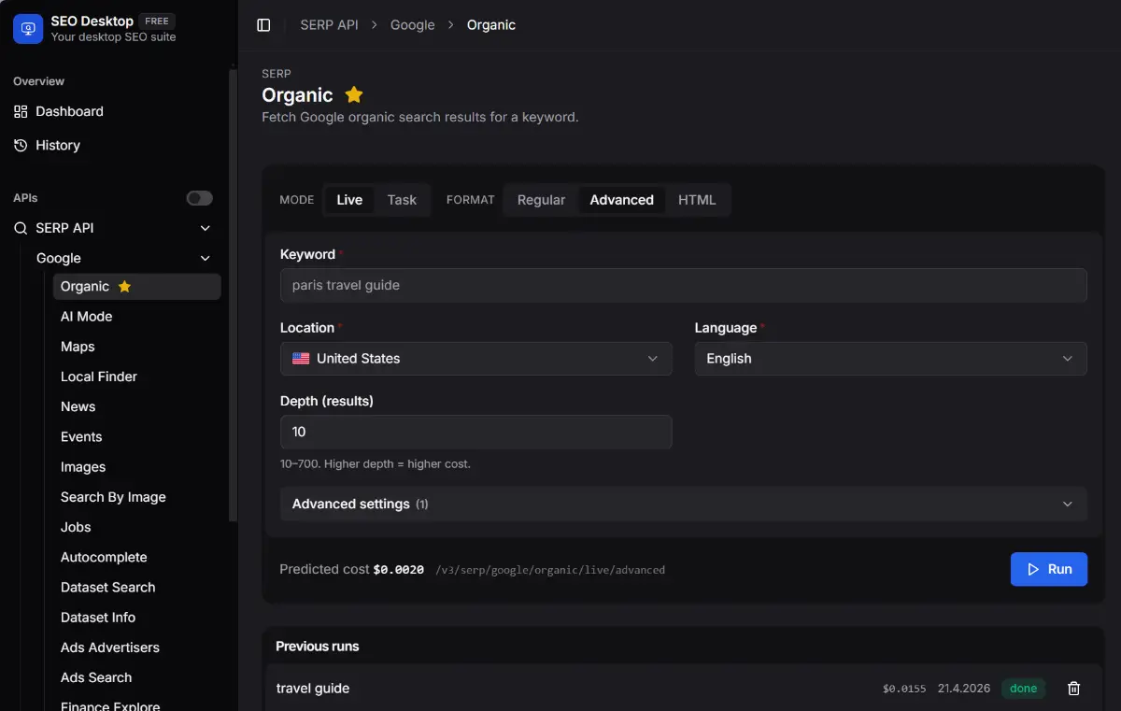Click the Run button
1121x711 pixels.
tap(1048, 569)
